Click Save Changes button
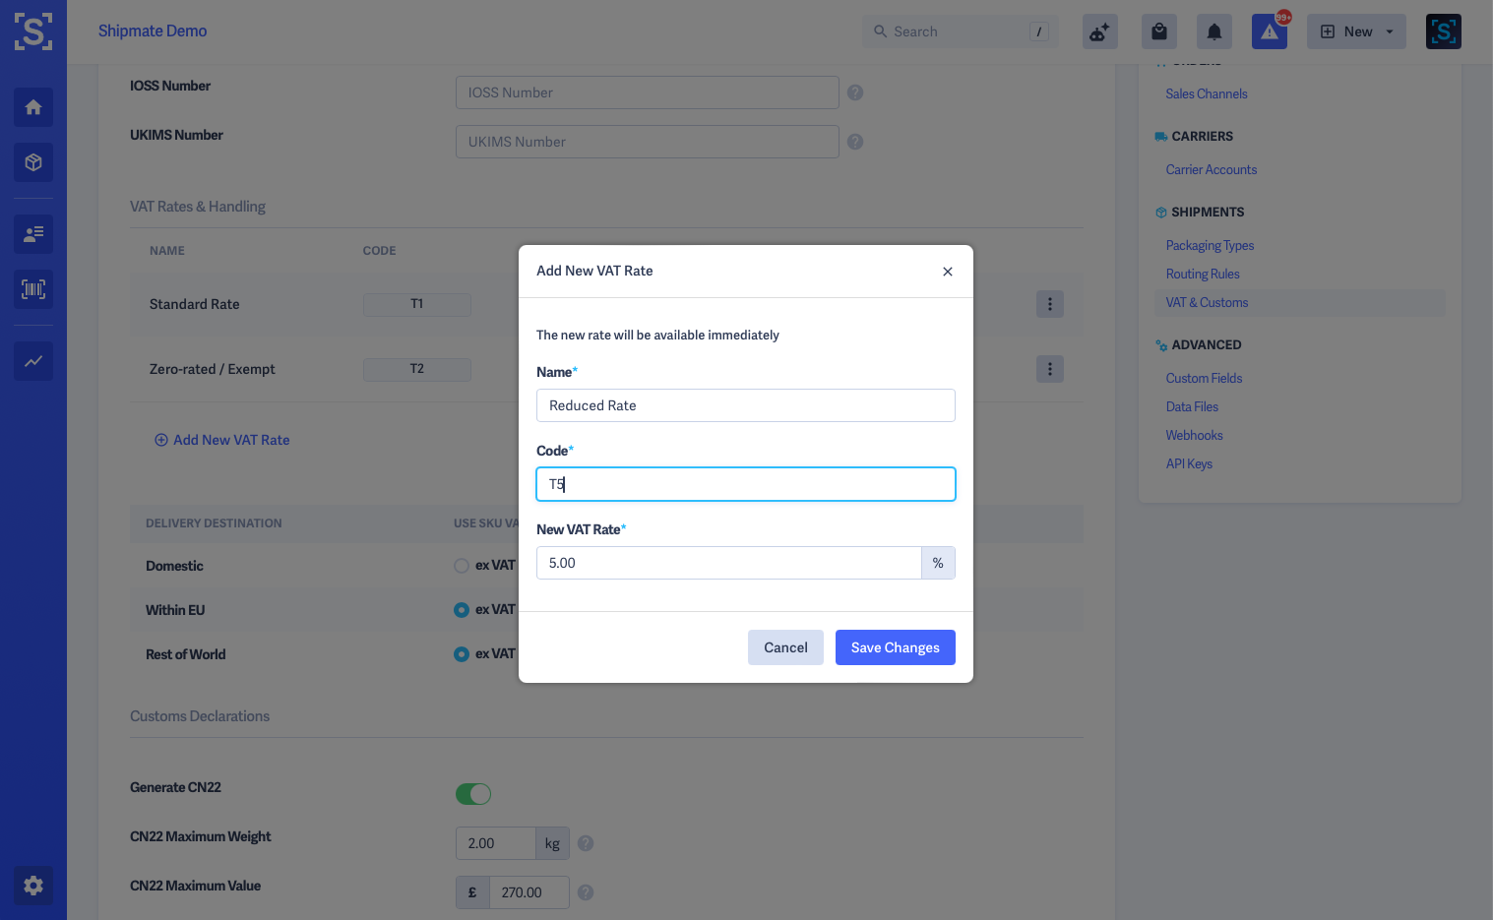 coord(896,647)
